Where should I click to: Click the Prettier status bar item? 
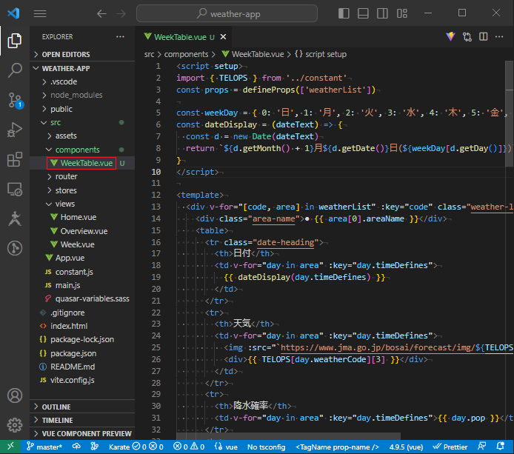click(x=450, y=447)
